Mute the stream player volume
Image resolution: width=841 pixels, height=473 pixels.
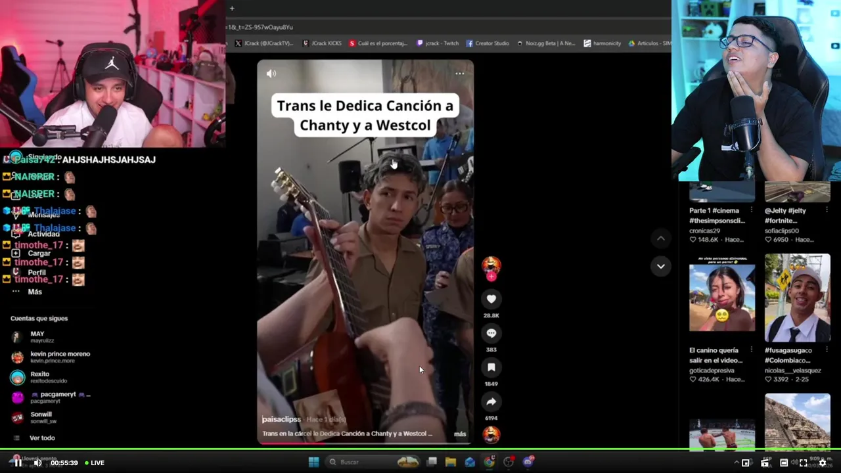click(37, 462)
